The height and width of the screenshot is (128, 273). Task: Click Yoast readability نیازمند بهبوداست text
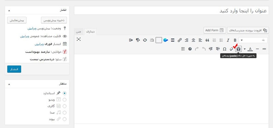pos(38,52)
